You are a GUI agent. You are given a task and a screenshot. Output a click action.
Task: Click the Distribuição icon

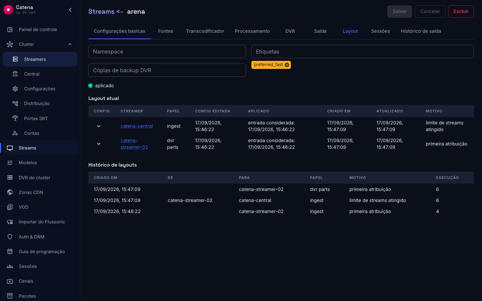[x=15, y=103]
